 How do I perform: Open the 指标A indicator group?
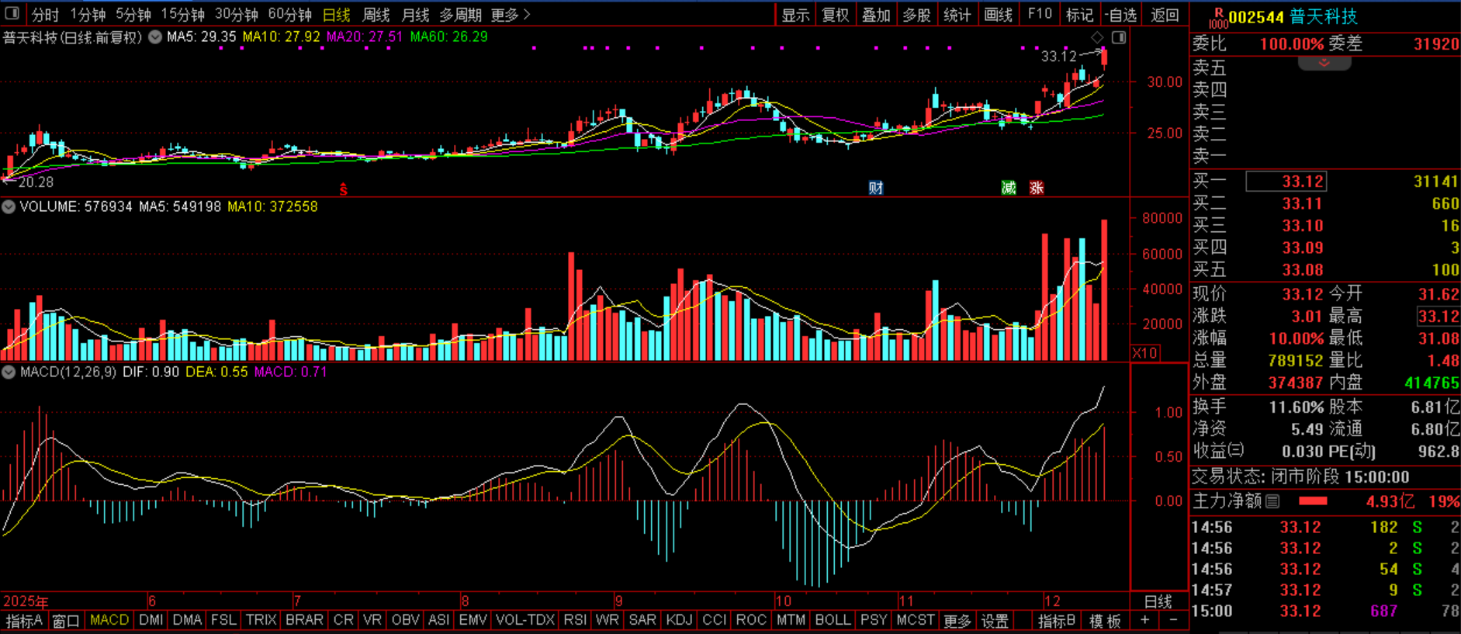(x=25, y=621)
